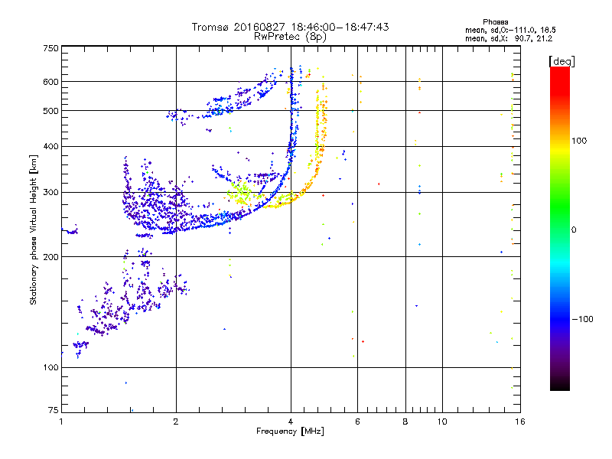Click the "mean, sd,X: 90.7, 21.2" statistics line
Image resolution: width=612 pixels, height=459 pixels.
509,38
